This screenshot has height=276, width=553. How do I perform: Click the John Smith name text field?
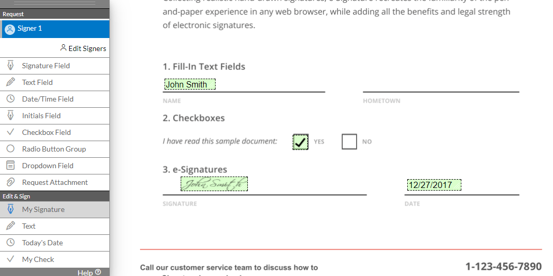(190, 84)
